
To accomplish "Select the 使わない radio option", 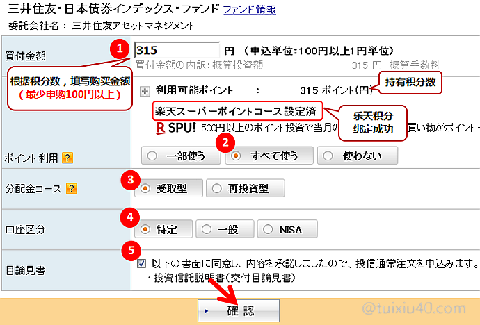I will 358,156.
